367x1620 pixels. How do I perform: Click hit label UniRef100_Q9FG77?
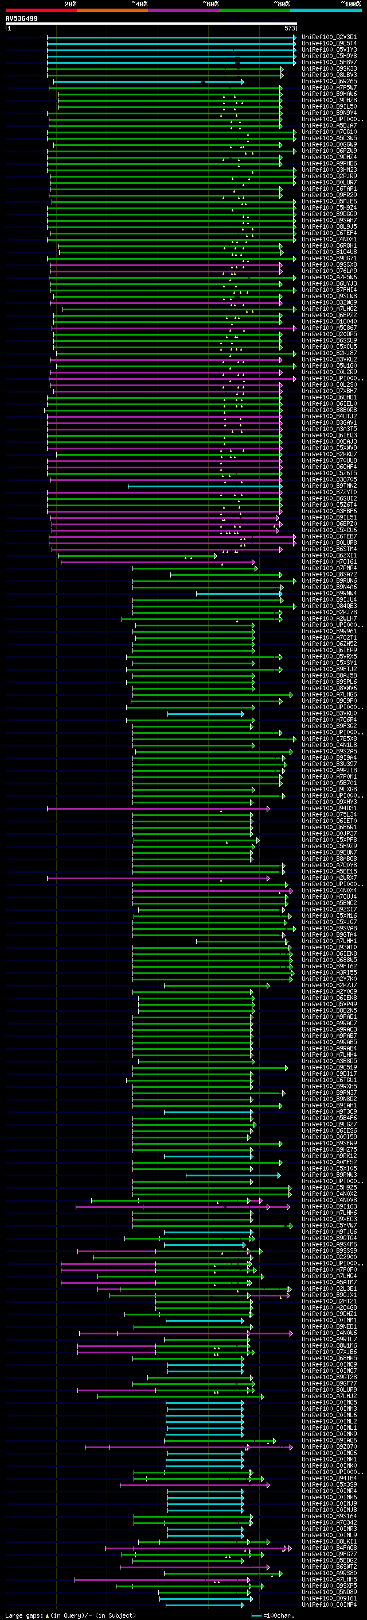click(329, 1554)
